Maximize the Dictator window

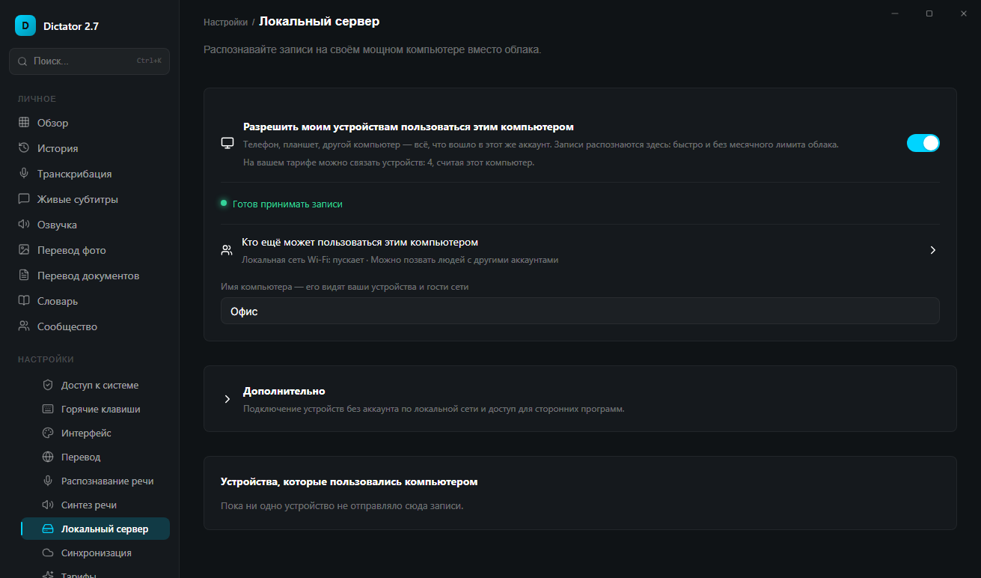click(x=929, y=13)
